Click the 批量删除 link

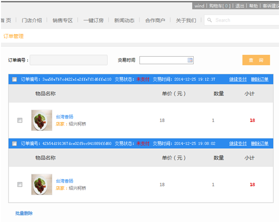pos(24,213)
